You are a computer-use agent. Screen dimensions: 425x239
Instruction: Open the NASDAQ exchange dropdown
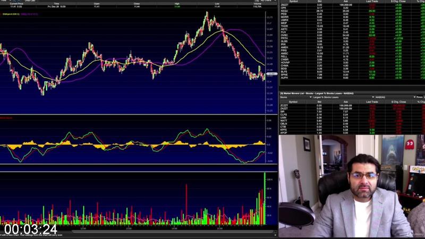395,97
